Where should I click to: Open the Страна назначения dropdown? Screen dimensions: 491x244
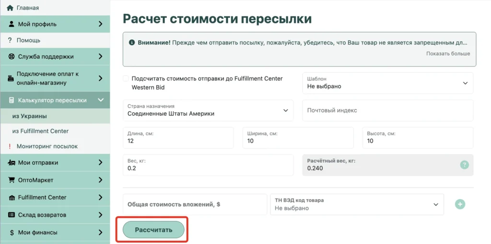tap(208, 111)
